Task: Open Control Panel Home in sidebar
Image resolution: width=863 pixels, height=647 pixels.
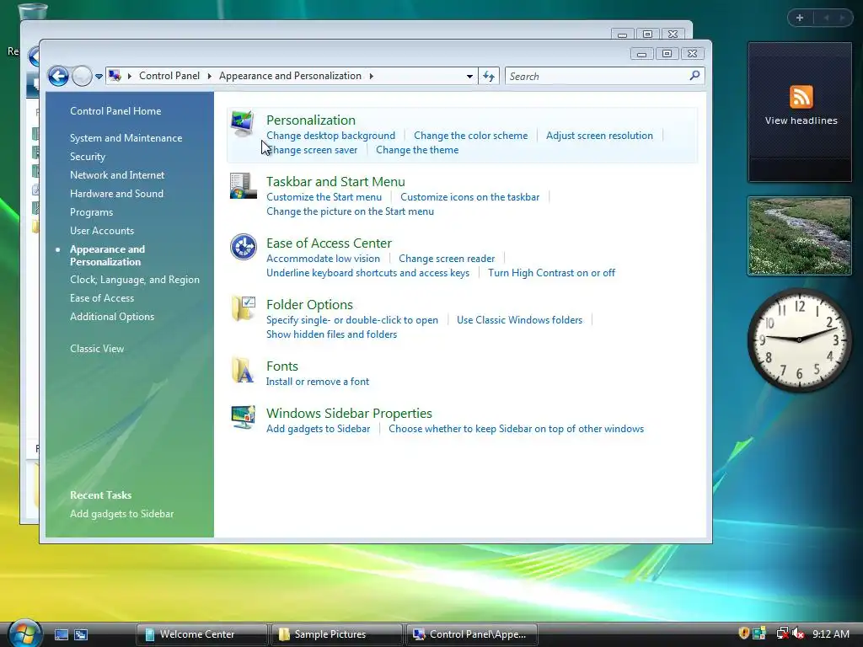Action: pyautogui.click(x=115, y=111)
